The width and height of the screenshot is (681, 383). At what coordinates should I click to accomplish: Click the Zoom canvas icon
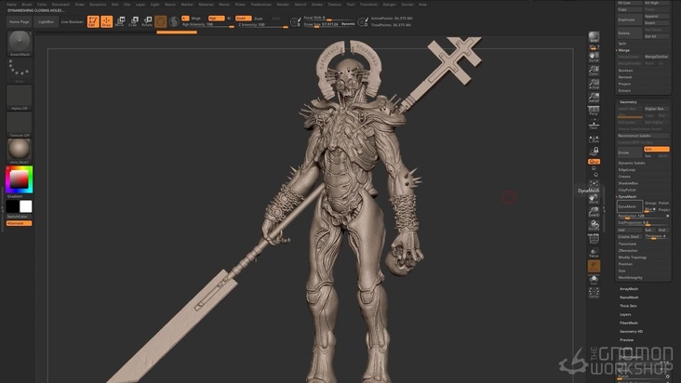click(x=594, y=71)
